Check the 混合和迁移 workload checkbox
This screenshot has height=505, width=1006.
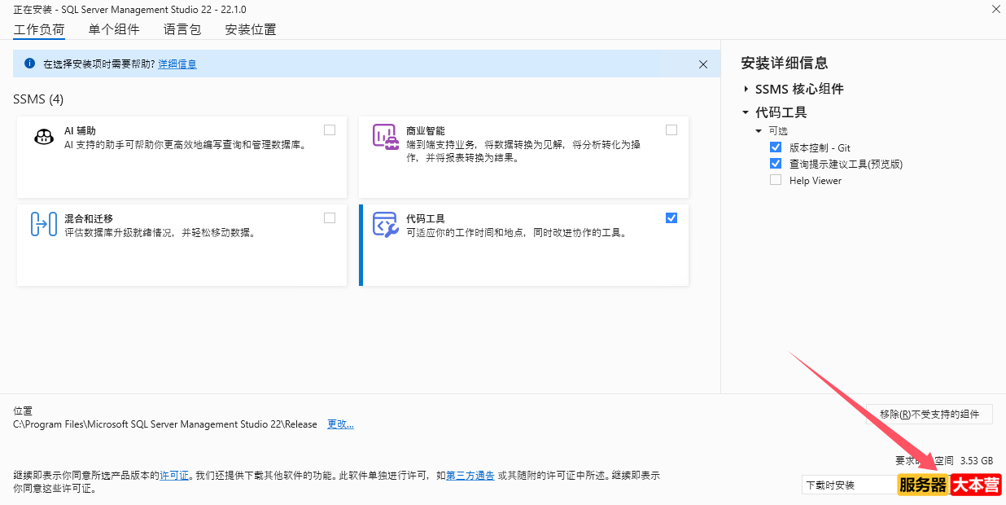tap(330, 217)
